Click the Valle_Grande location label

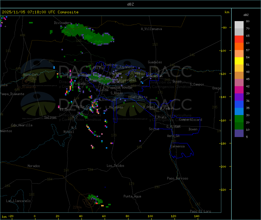click(x=86, y=107)
